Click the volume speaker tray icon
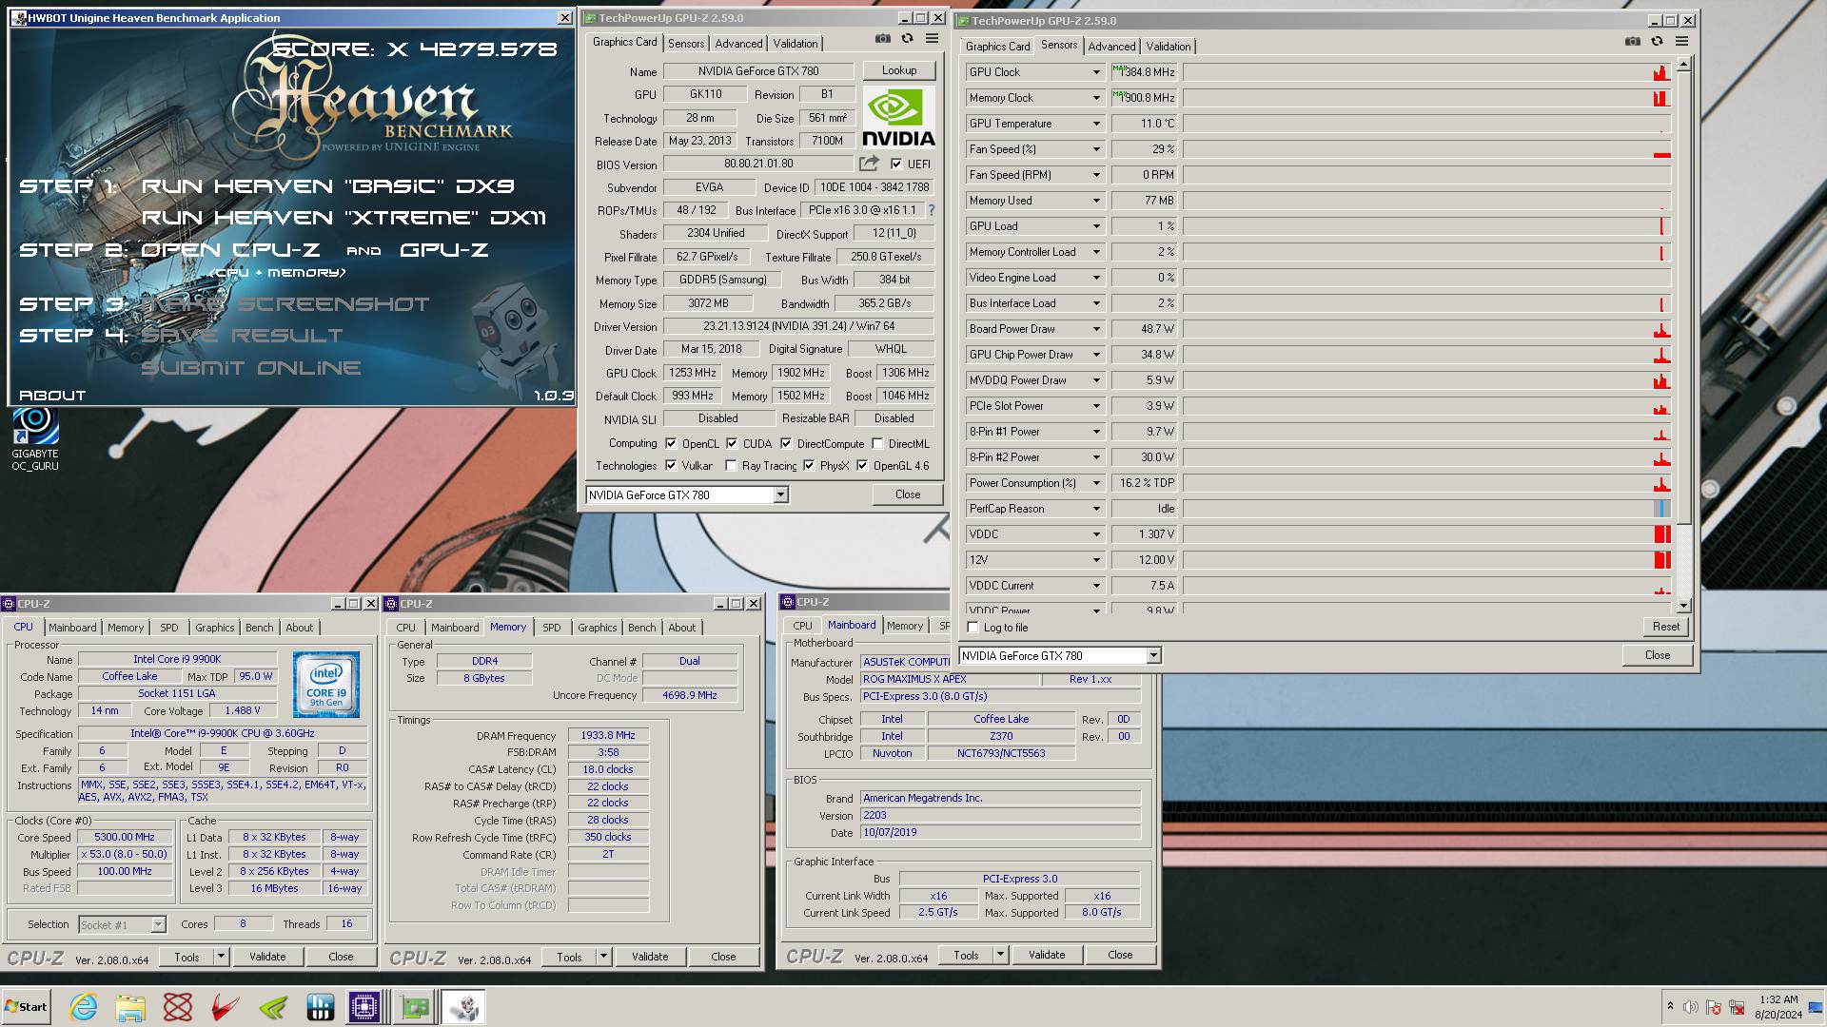 pyautogui.click(x=1691, y=1007)
